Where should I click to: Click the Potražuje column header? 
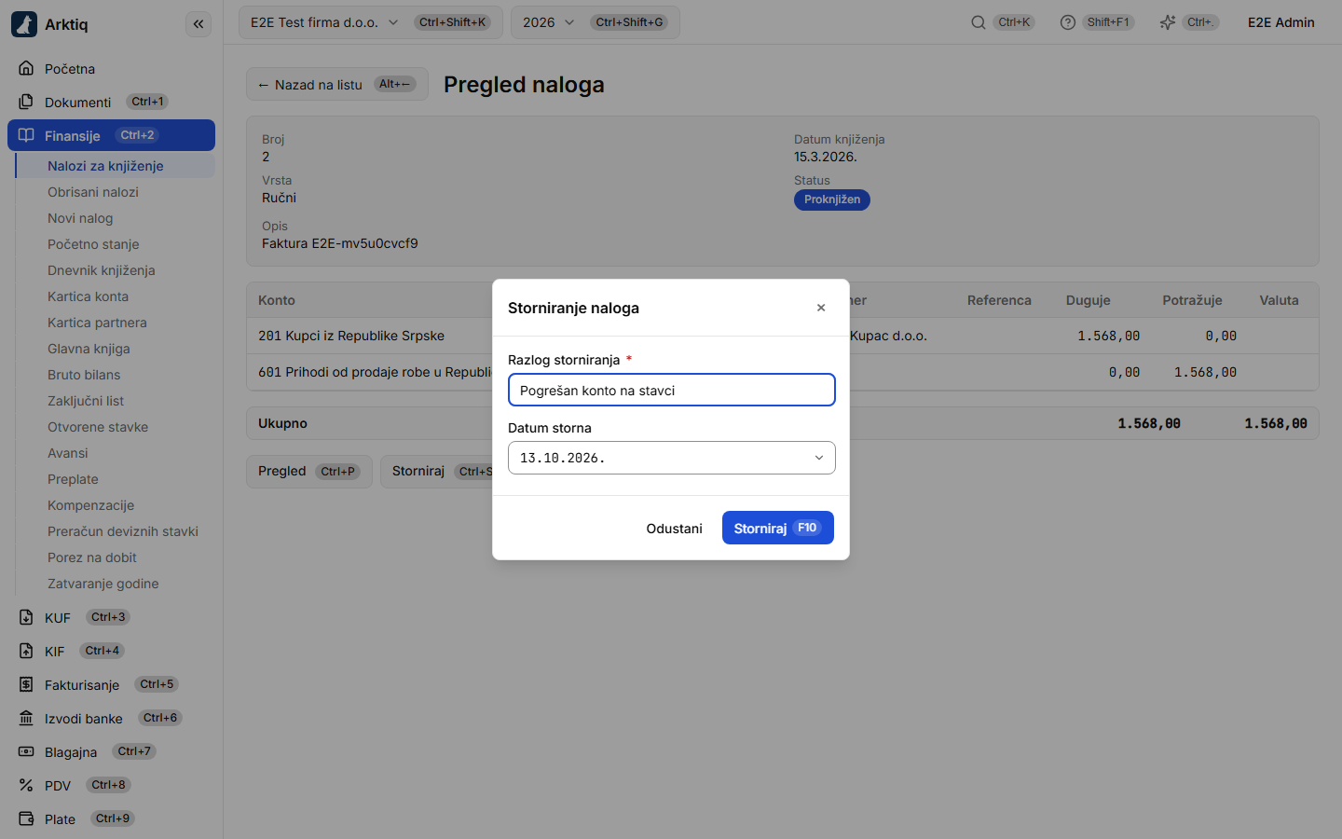click(x=1192, y=300)
